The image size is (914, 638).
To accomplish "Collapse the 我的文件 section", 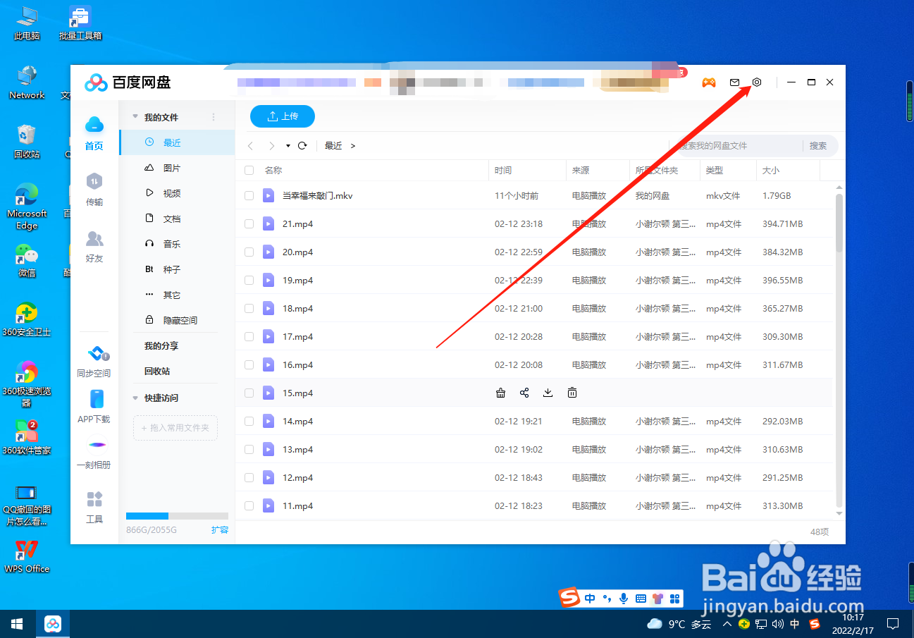I will 135,116.
